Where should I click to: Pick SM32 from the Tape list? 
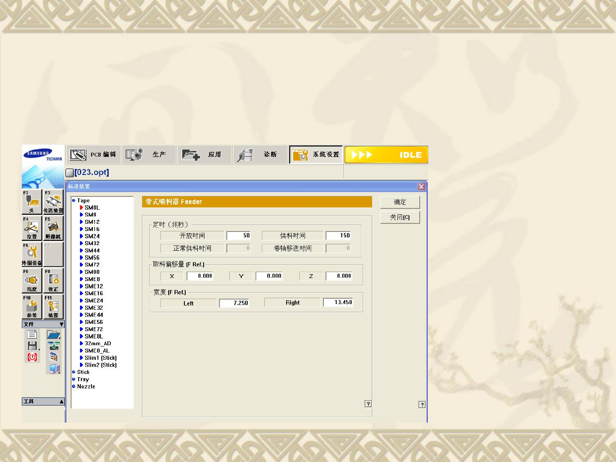point(92,243)
